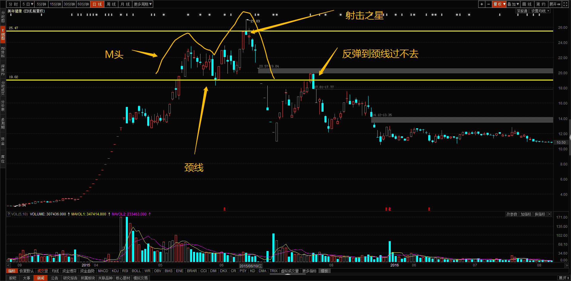
Task: Click VOL indicator help question mark
Action: coord(9,214)
